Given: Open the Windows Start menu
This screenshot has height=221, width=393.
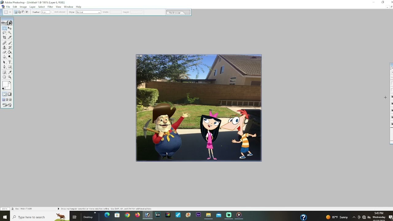Looking at the screenshot, I should click(5, 217).
